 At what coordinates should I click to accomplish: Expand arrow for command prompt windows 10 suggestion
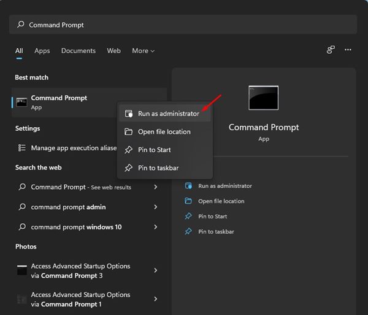pyautogui.click(x=155, y=226)
